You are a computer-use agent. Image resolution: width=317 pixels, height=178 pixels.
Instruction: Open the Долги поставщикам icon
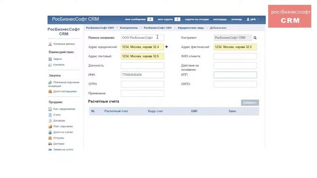coord(50,91)
